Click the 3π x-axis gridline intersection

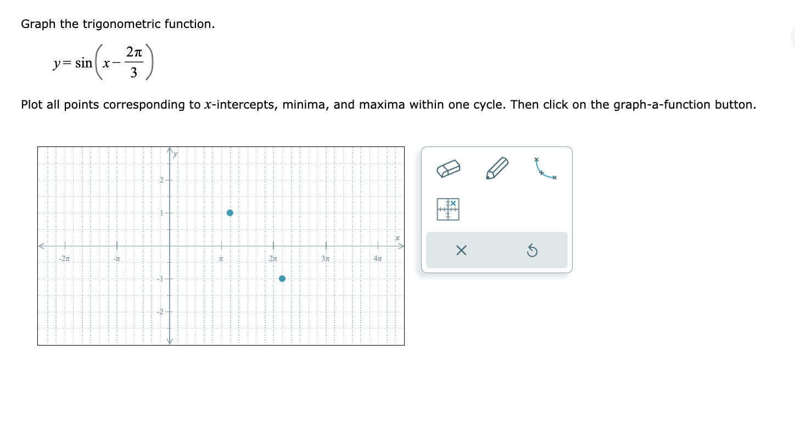pos(325,246)
